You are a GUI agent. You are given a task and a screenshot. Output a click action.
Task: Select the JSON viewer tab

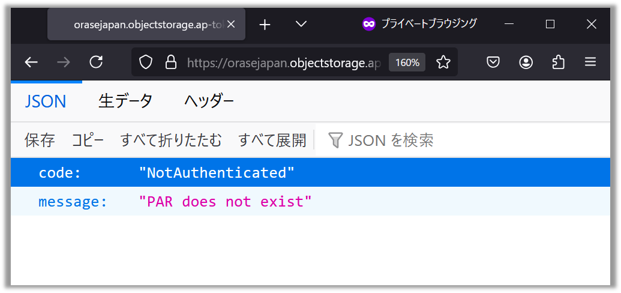click(46, 101)
